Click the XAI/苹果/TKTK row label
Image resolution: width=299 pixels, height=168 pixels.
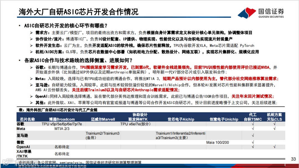pos(24,154)
